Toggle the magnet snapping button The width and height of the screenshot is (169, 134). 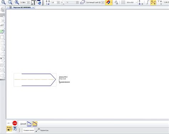109,2
